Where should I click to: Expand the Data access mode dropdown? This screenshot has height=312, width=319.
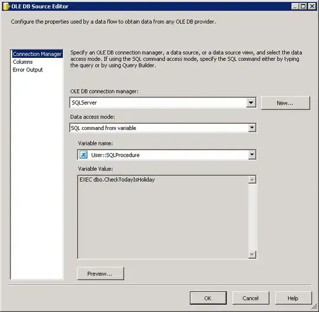pyautogui.click(x=252, y=128)
